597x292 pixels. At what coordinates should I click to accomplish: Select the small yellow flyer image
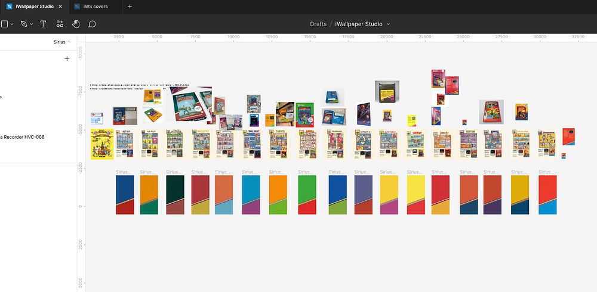click(x=411, y=120)
